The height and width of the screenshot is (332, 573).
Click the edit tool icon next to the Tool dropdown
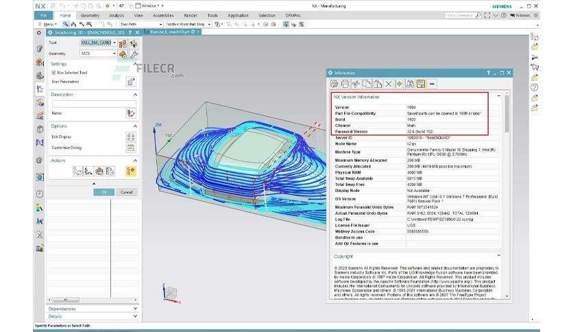tap(123, 44)
